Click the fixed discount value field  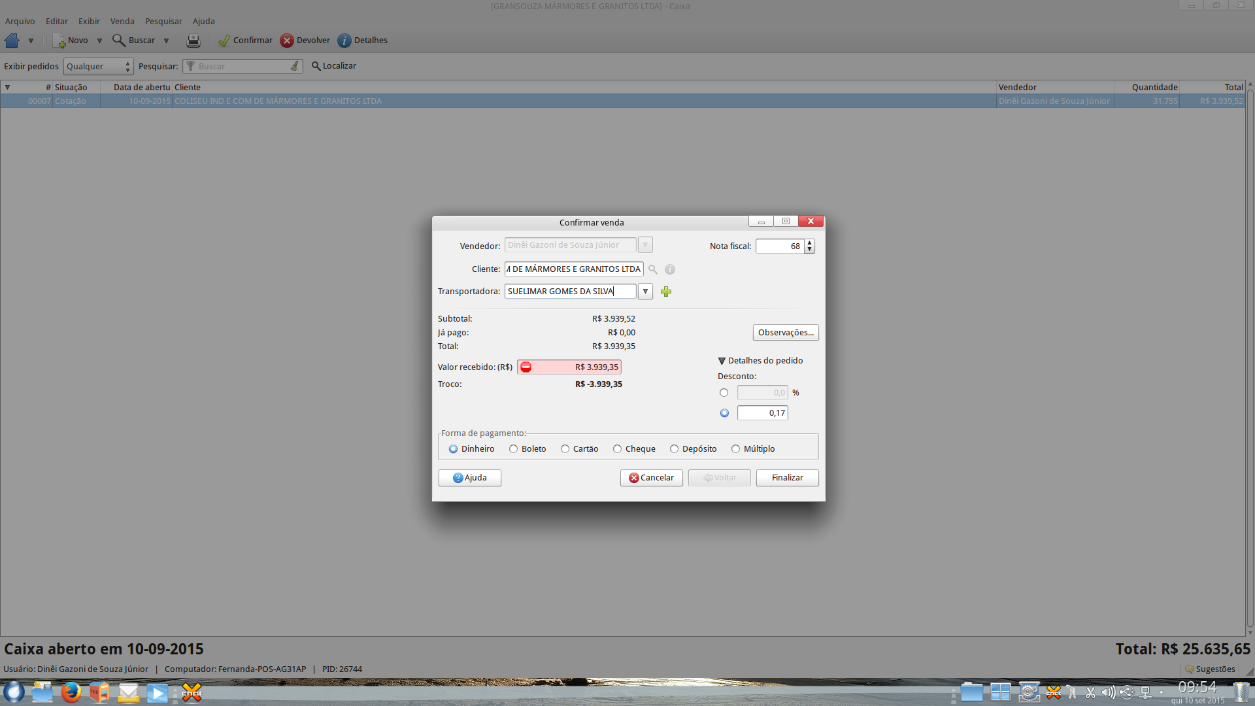point(762,413)
